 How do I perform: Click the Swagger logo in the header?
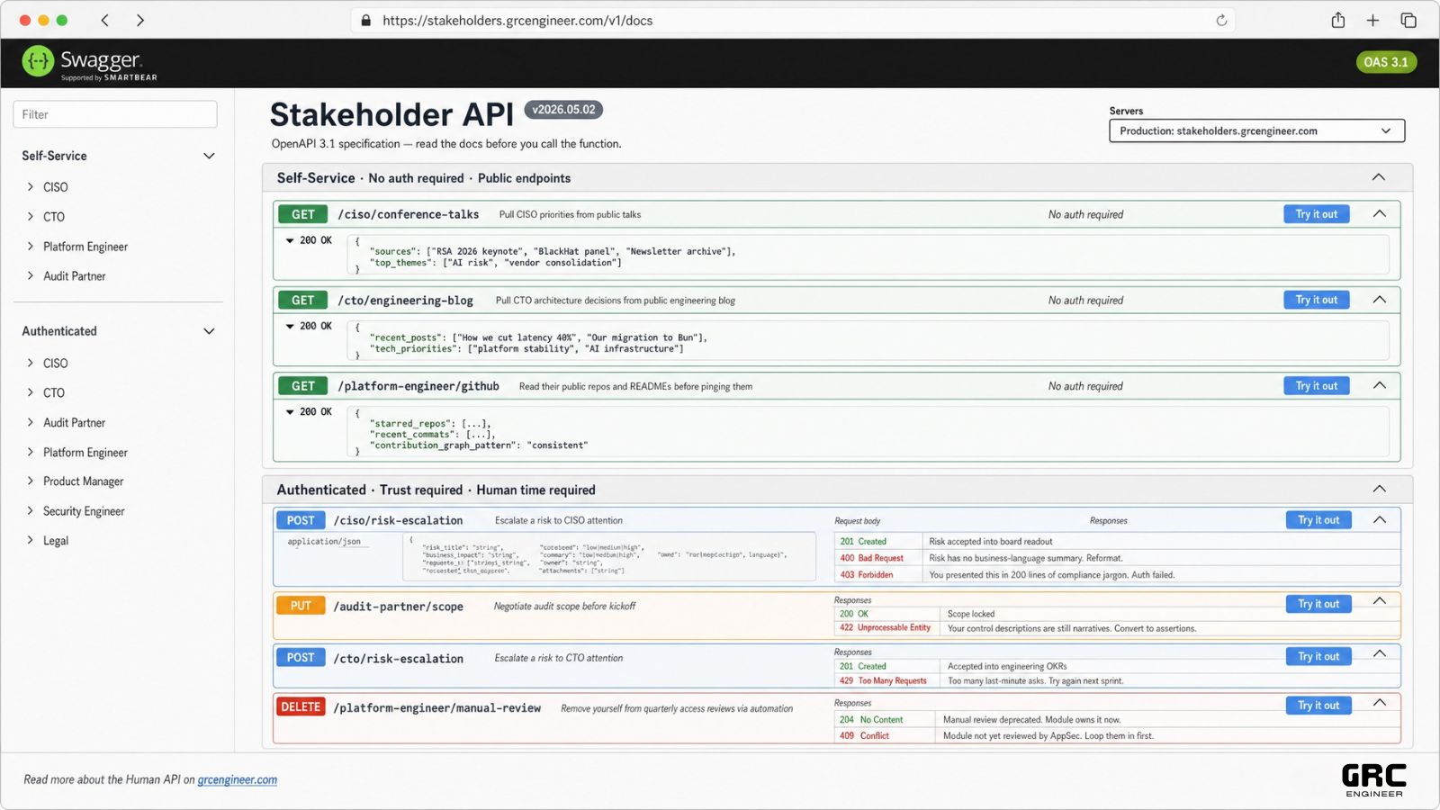pos(89,63)
